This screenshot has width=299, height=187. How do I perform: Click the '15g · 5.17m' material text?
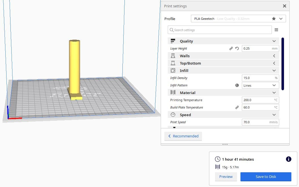tap(230, 167)
